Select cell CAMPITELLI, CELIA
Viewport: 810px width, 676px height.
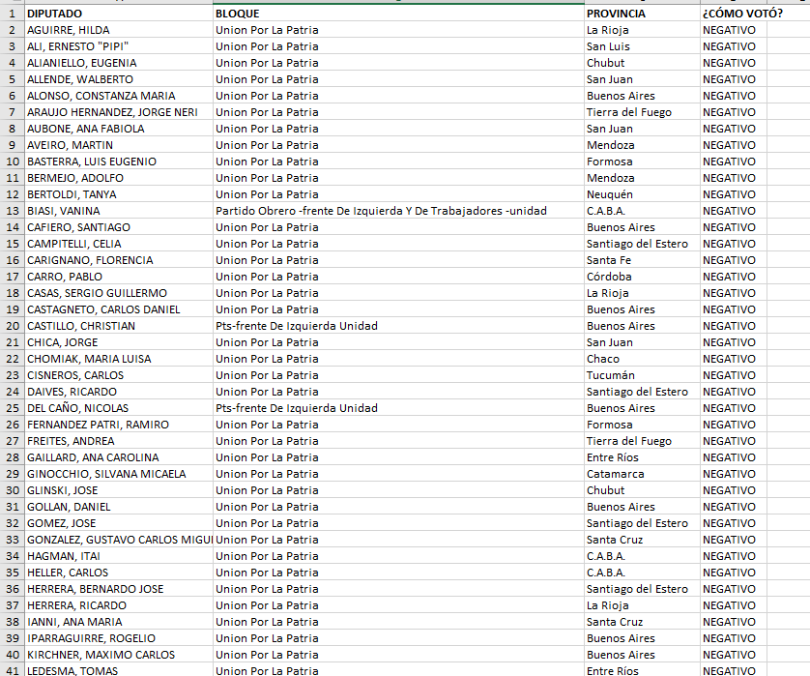point(119,244)
